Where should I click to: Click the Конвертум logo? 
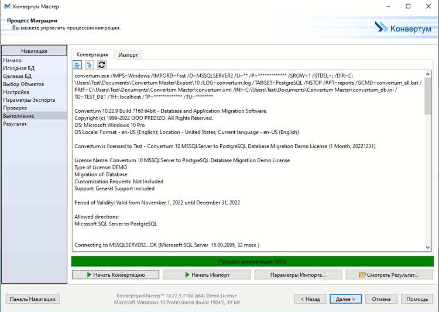403,28
